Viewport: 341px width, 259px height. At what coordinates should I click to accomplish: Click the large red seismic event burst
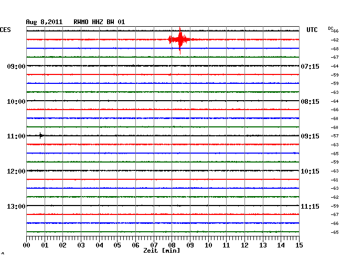(x=179, y=40)
